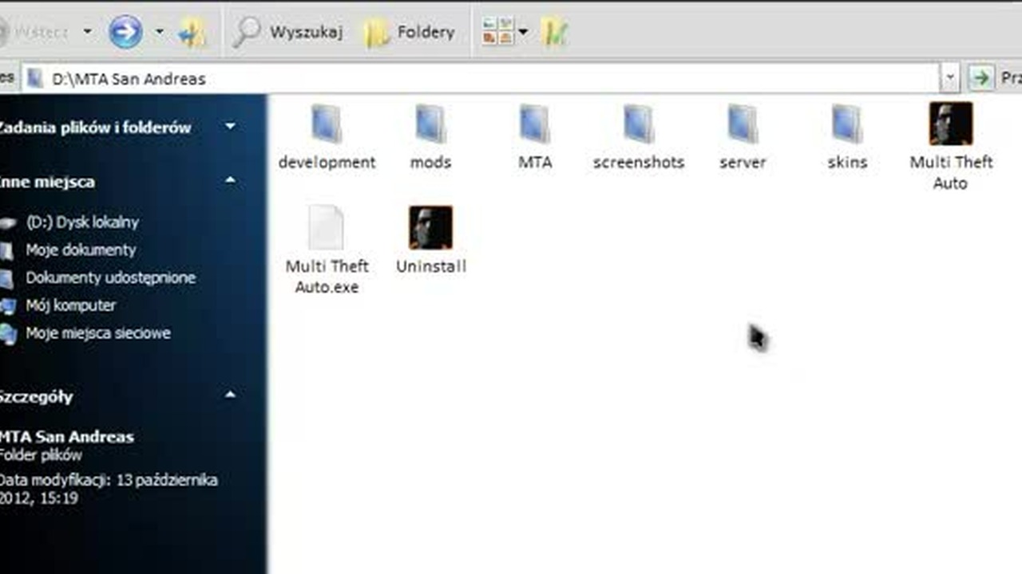Click the Wyszukaj search button
The image size is (1022, 574).
click(288, 33)
